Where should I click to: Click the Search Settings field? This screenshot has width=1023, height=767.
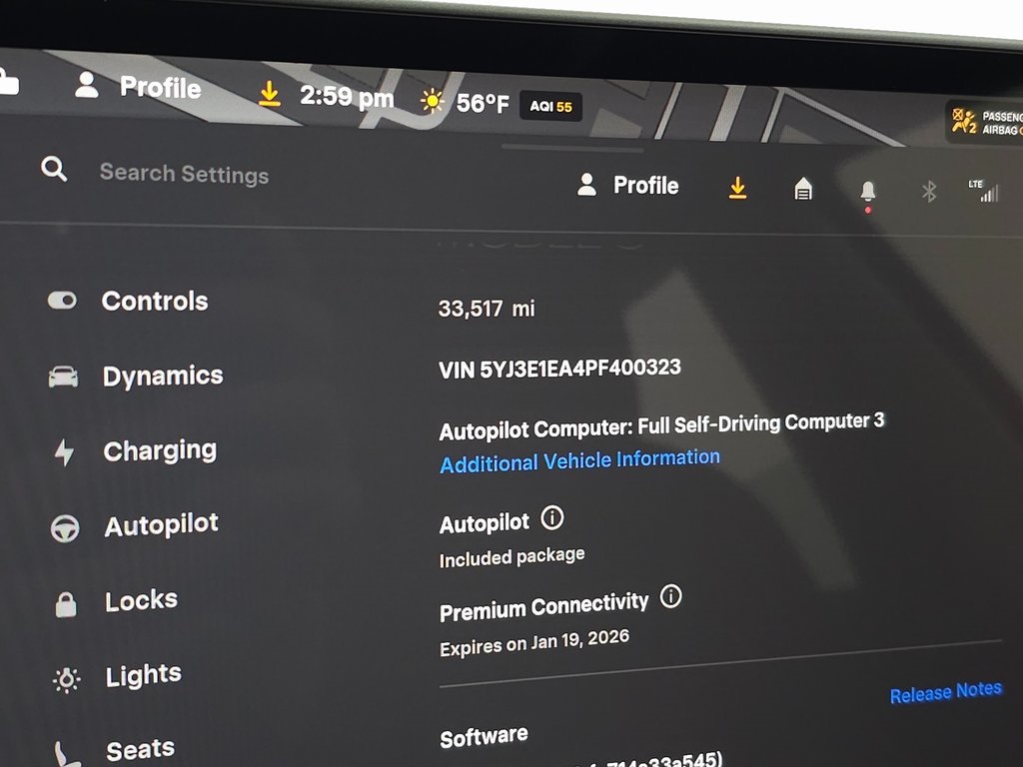[184, 174]
